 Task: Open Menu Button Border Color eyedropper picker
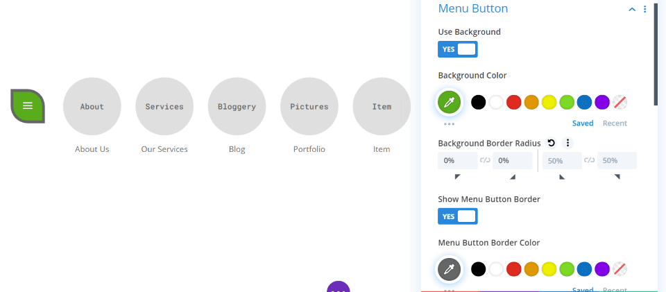[x=449, y=269]
